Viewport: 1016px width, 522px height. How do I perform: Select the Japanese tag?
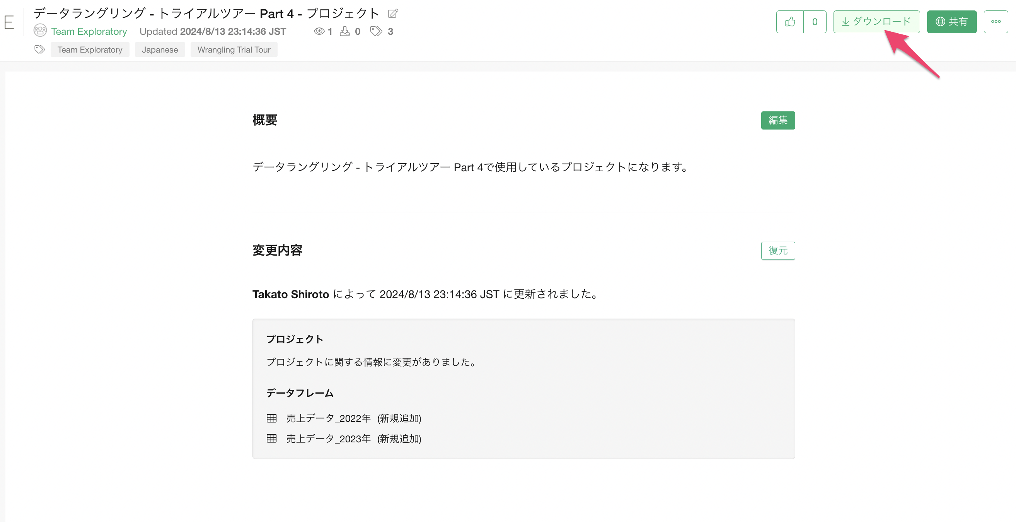pyautogui.click(x=160, y=50)
